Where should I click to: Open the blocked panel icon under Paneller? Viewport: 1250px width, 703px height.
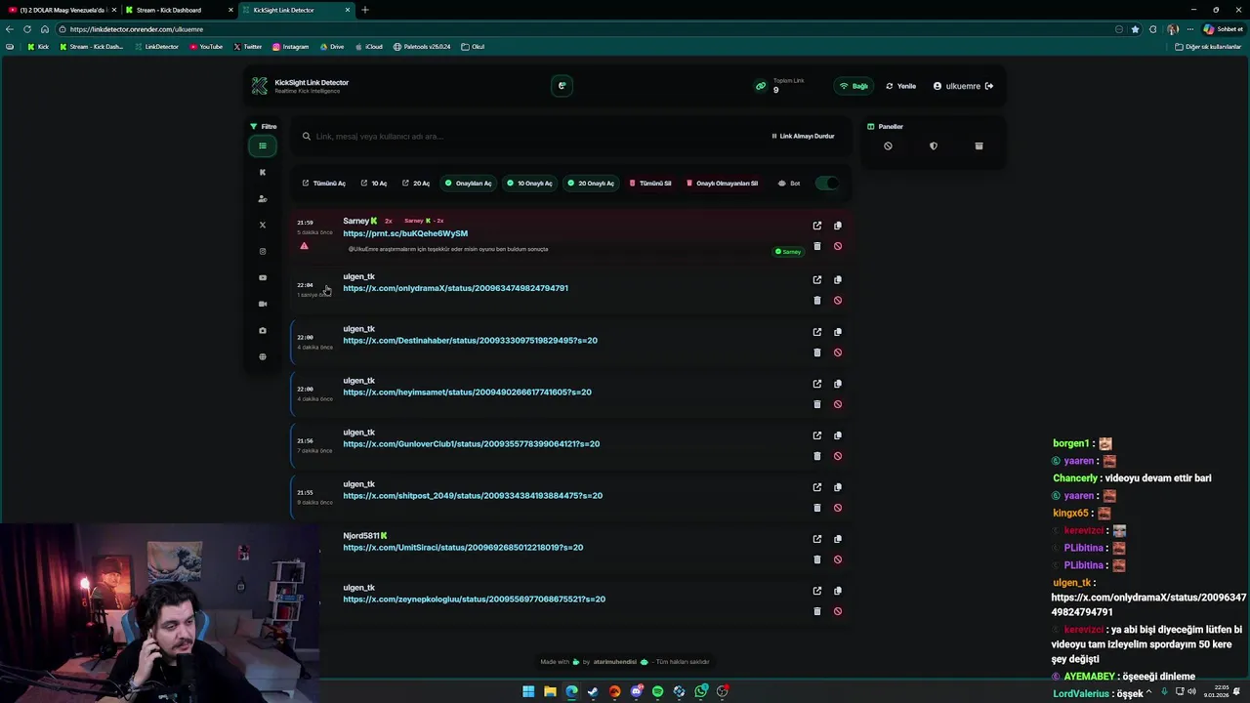coord(888,145)
